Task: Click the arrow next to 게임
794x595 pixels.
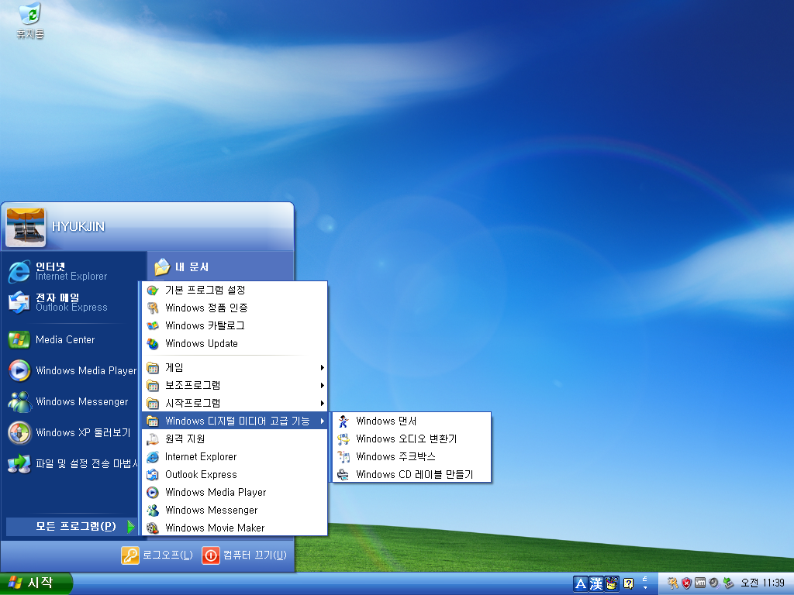Action: click(322, 368)
